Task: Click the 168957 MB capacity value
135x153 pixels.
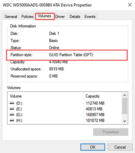Action: coord(95,115)
